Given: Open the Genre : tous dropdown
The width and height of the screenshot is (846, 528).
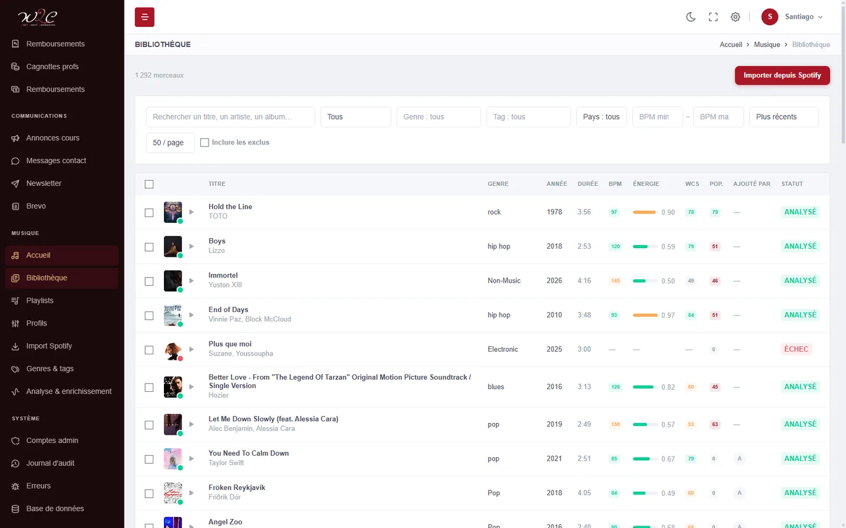Looking at the screenshot, I should tap(439, 117).
